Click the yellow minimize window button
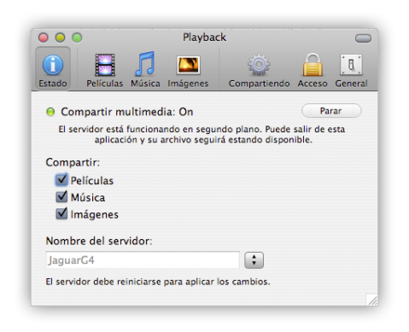Viewport: 409px width, 332px height. (x=60, y=38)
